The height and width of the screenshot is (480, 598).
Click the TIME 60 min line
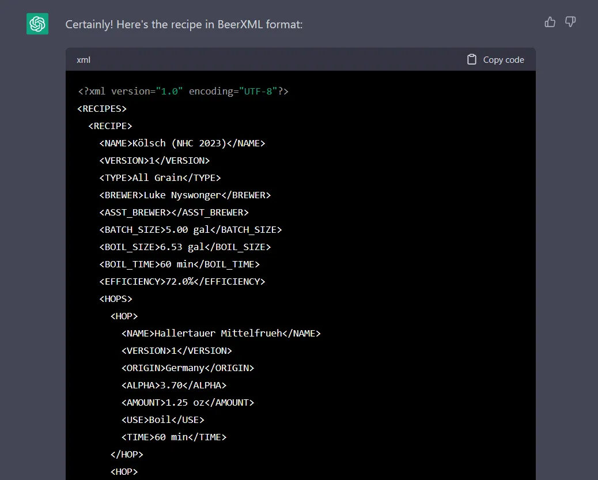pos(174,437)
